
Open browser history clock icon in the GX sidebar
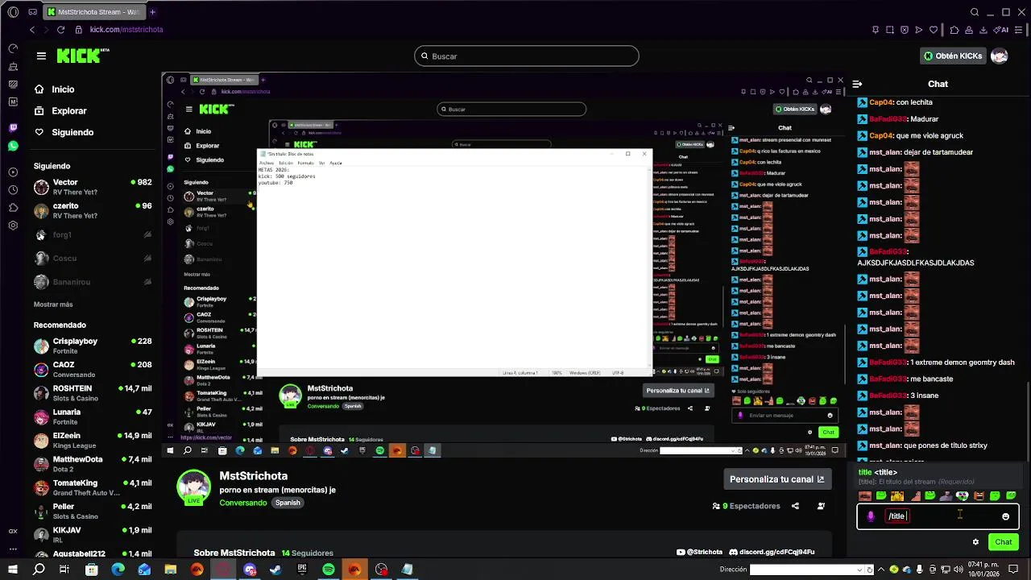13,190
